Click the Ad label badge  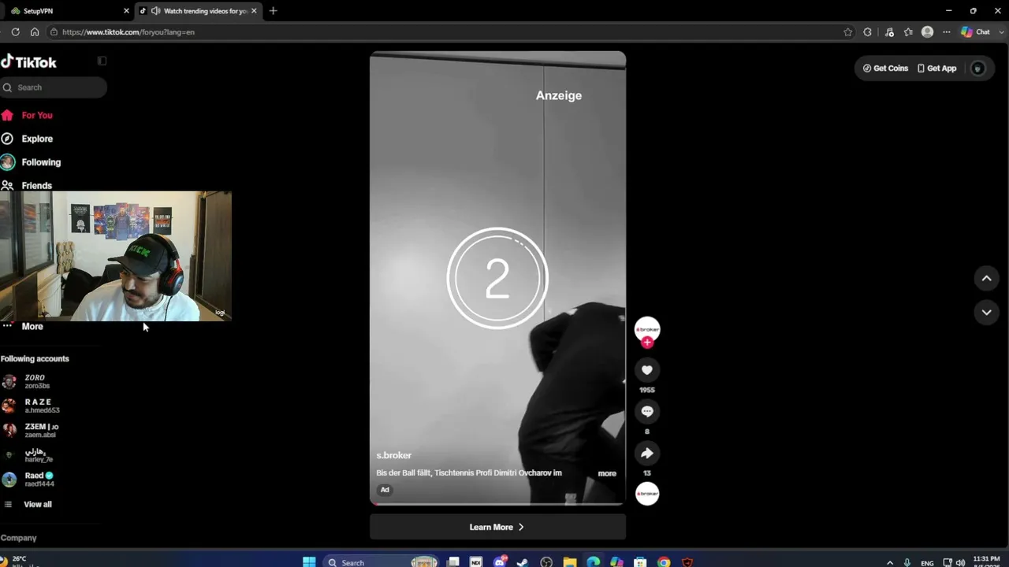click(x=385, y=490)
